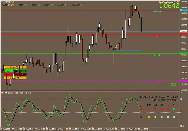
Task: Select the M30 timeframe label
Action: click(x=156, y=105)
